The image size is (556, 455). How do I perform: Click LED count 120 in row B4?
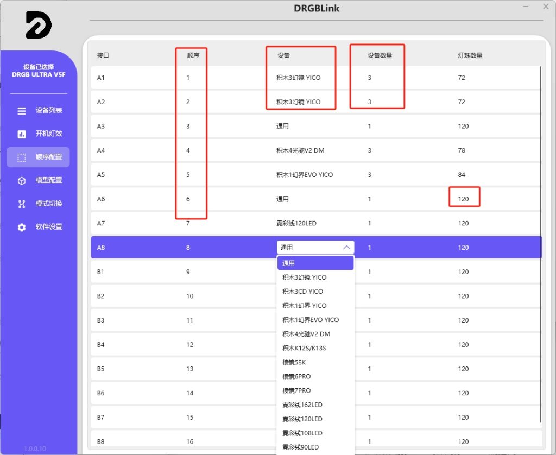463,345
